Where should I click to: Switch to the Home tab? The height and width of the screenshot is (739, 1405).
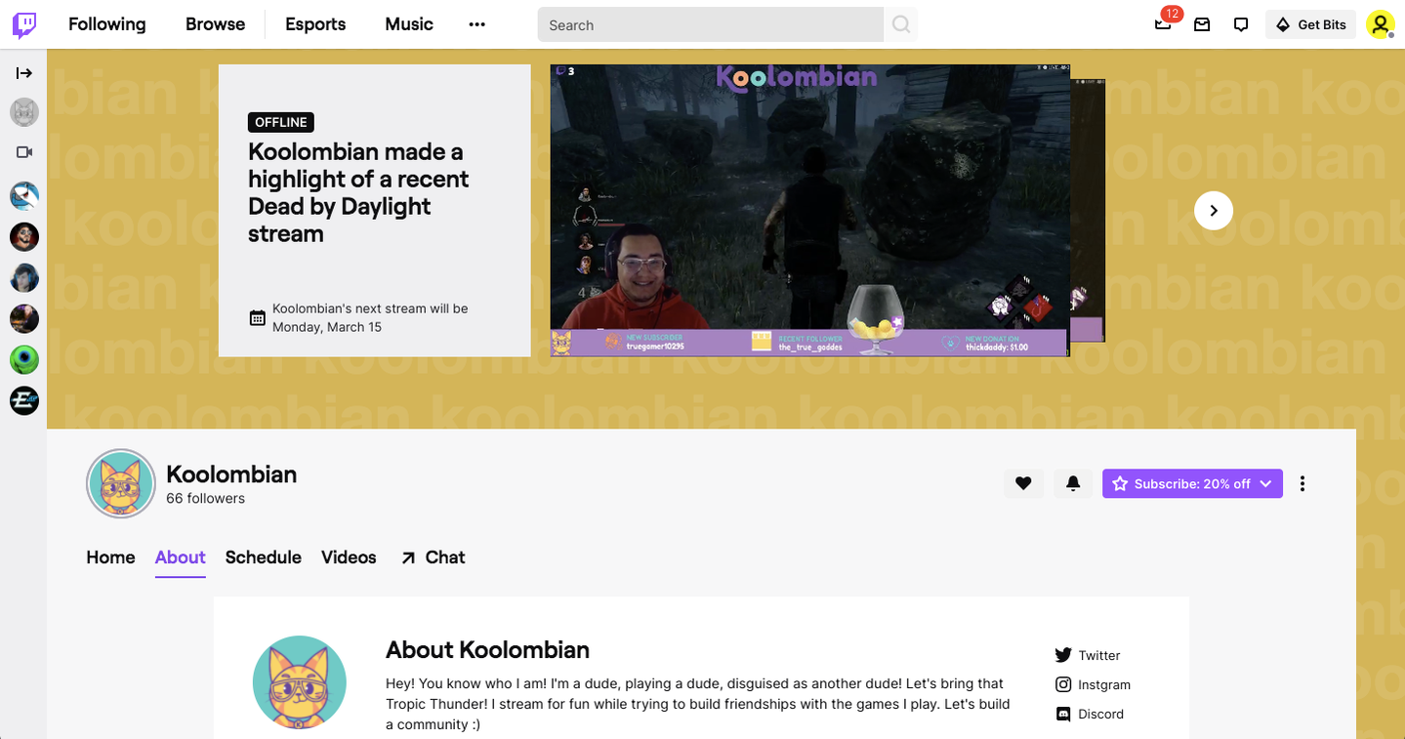[x=110, y=557]
